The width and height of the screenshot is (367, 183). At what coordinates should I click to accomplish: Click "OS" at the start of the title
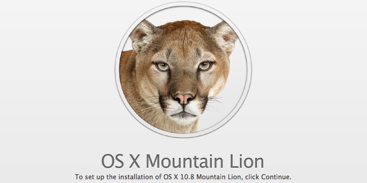tap(112, 161)
